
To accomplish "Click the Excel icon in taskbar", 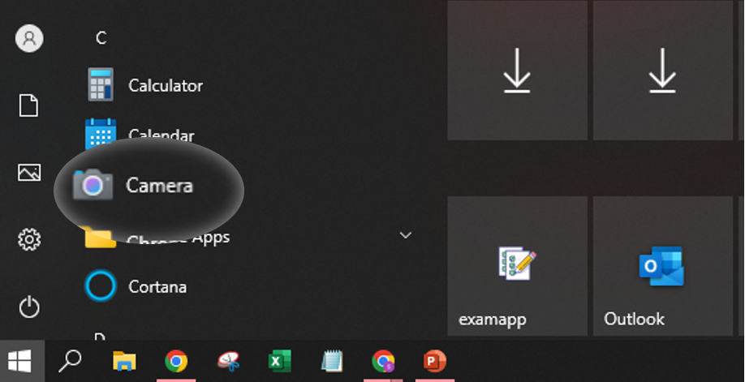I will click(279, 361).
